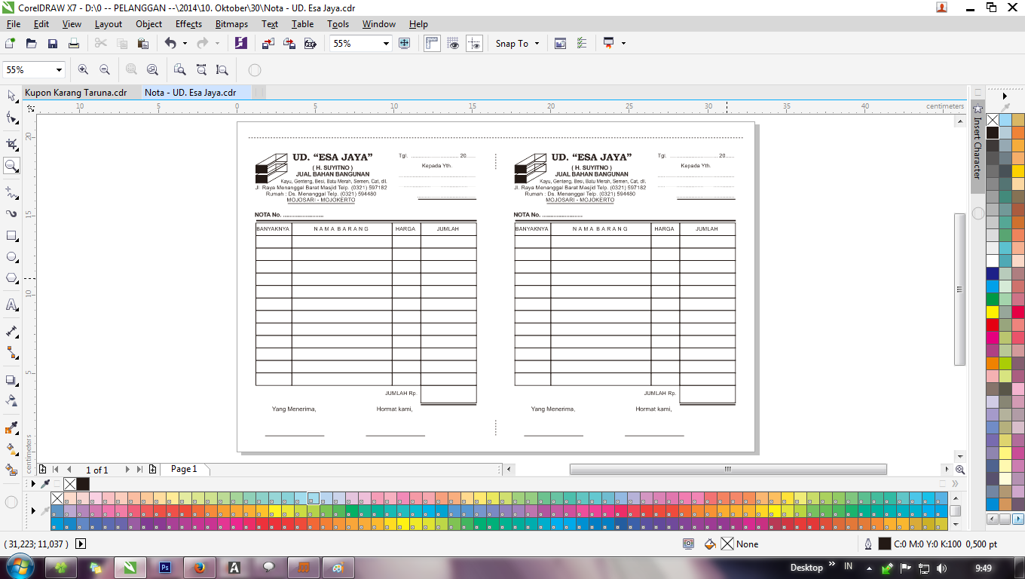Click the horizontal scrollbar thumb
The height and width of the screenshot is (579, 1025).
727,469
